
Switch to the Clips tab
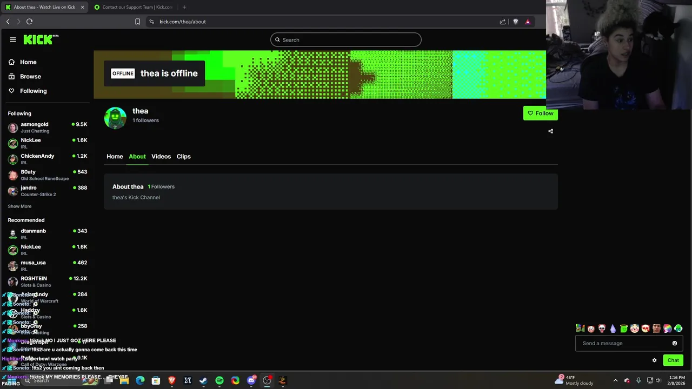click(x=184, y=156)
